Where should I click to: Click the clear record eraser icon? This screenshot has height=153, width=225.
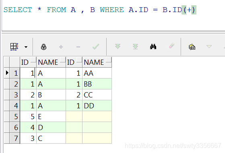[x=171, y=46]
